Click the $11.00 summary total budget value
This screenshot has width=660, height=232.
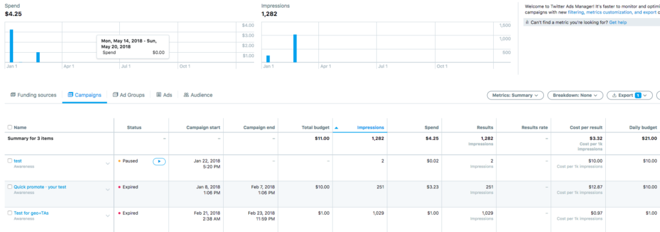click(322, 138)
